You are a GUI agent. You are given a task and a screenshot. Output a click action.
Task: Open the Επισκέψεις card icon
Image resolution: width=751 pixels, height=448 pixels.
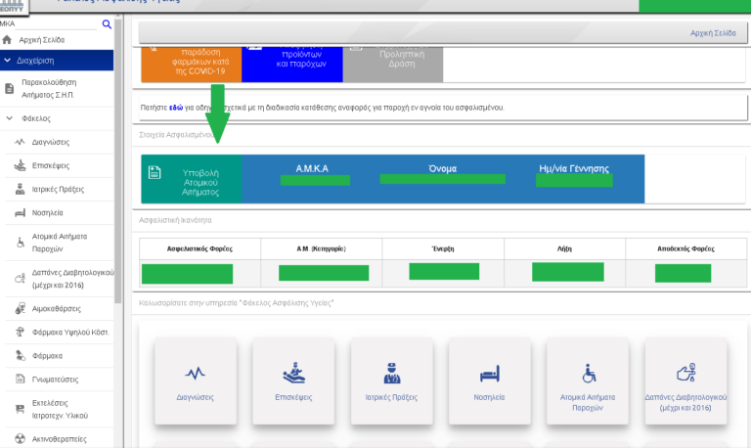coord(293,374)
